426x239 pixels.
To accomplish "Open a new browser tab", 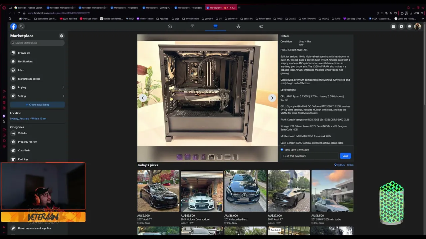I will (239, 8).
